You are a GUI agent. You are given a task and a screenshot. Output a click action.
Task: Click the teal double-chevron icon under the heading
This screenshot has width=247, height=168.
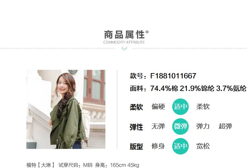point(124,48)
